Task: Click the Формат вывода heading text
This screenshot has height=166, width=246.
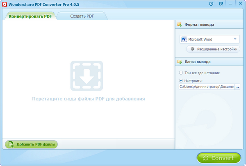Action: point(199,25)
